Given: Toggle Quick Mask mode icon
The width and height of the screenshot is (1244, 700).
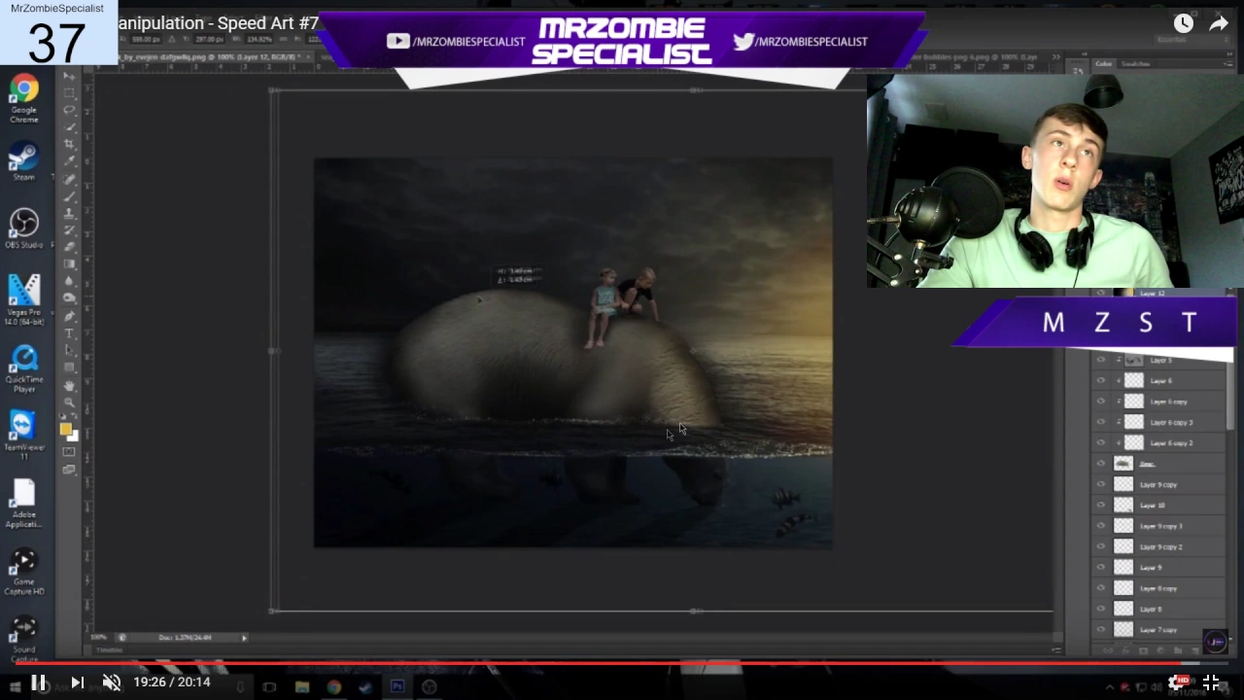Looking at the screenshot, I should coord(69,452).
